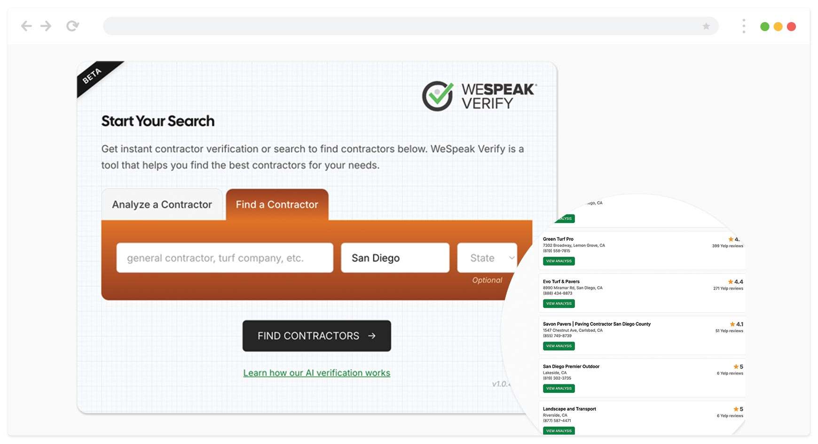This screenshot has height=444, width=818.
Task: Open the Learn how our AI verification works link
Action: pyautogui.click(x=316, y=373)
